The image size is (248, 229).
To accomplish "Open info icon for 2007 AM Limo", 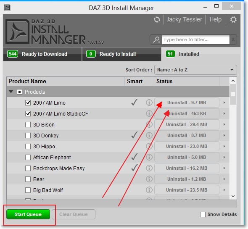I will (x=149, y=103).
